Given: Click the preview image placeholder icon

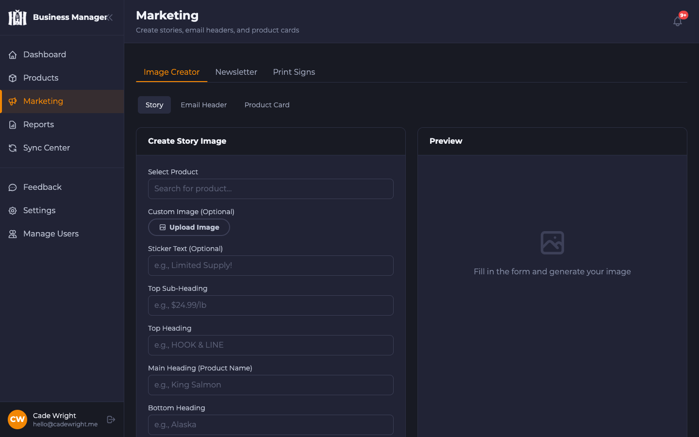Looking at the screenshot, I should point(552,243).
